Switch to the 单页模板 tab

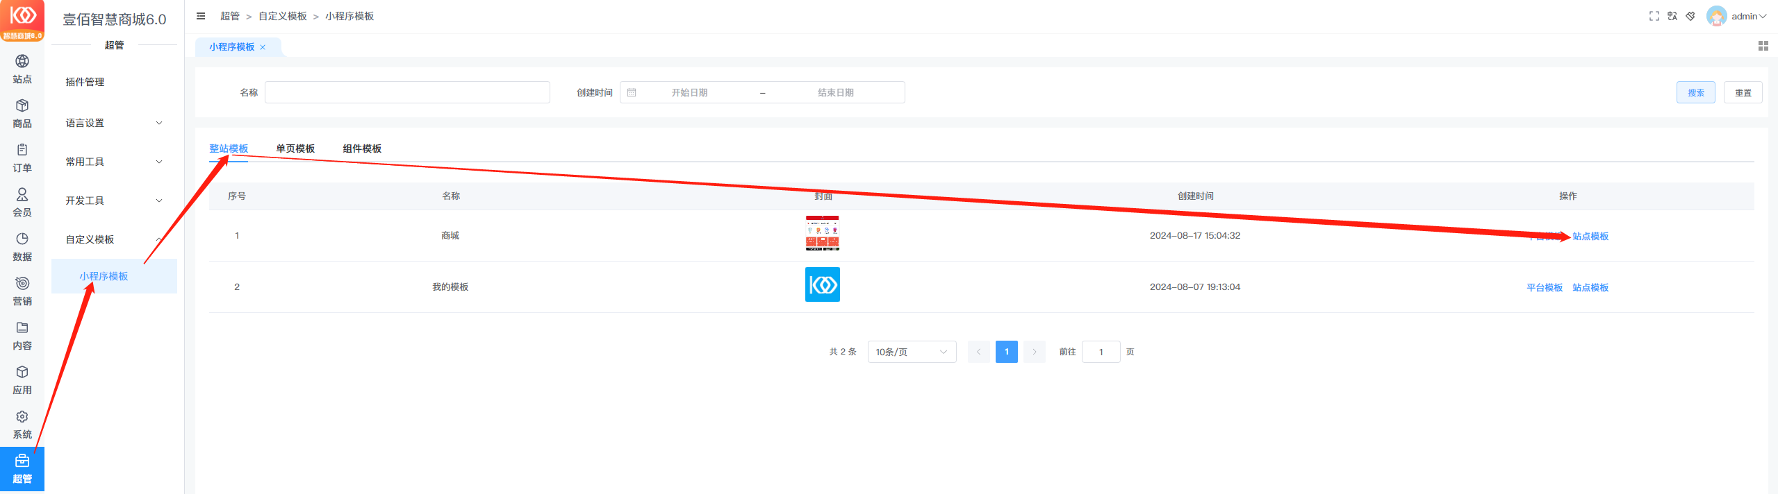click(x=295, y=148)
